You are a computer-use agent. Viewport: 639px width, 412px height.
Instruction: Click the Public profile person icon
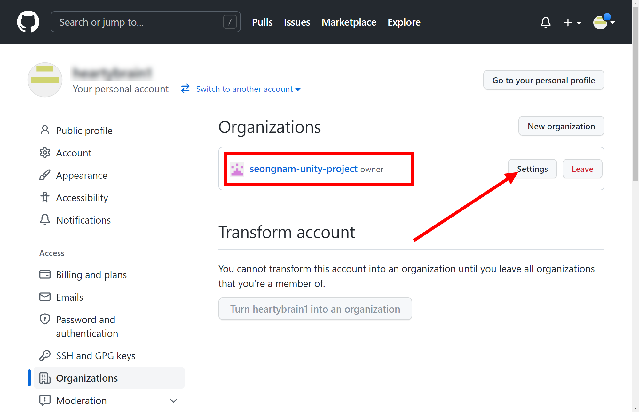click(45, 130)
